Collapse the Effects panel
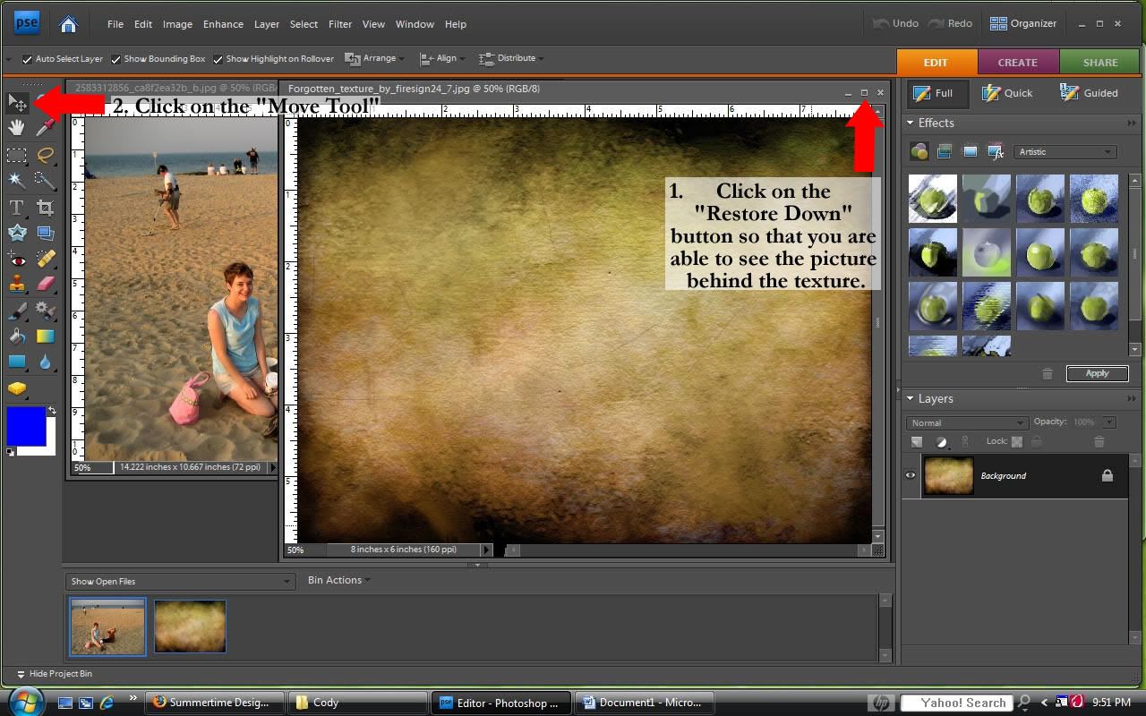Viewport: 1146px width, 716px height. (911, 123)
